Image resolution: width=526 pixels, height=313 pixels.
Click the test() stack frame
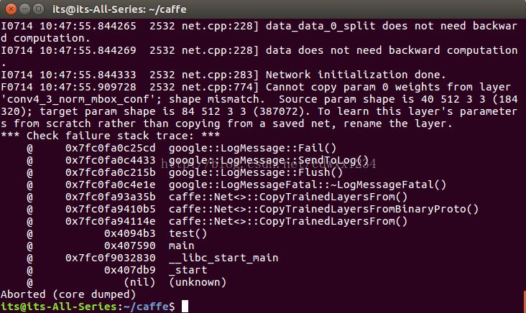(188, 233)
